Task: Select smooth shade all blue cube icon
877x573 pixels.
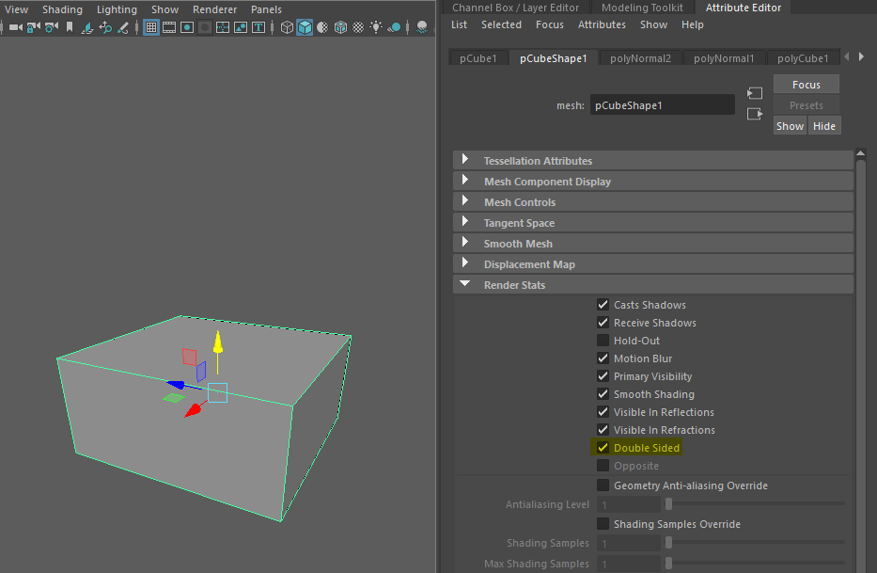Action: pyautogui.click(x=305, y=27)
